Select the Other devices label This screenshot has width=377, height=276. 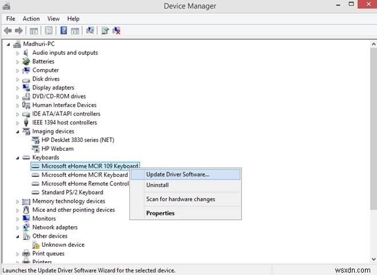tap(50, 236)
